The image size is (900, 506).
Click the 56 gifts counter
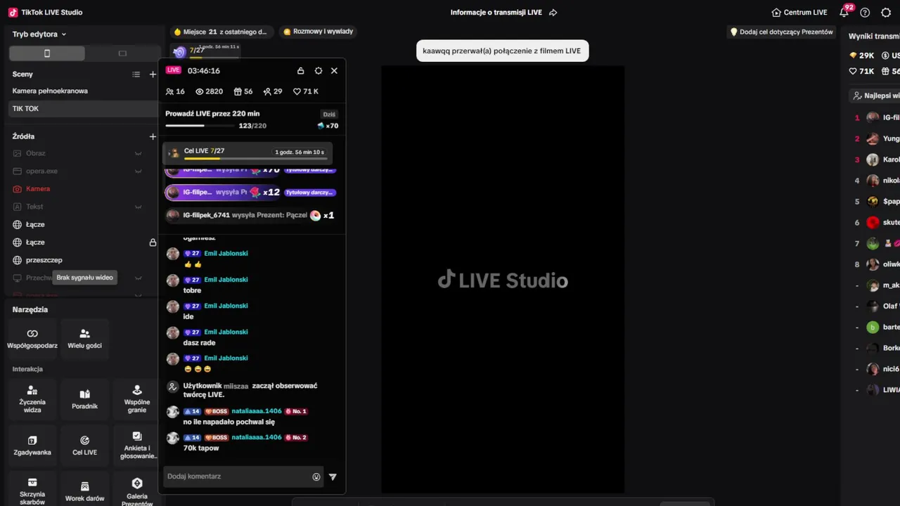click(x=243, y=91)
